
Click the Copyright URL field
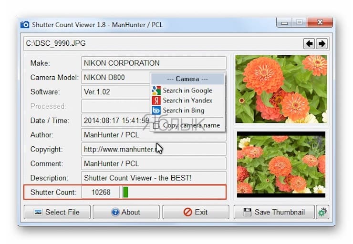click(x=154, y=149)
